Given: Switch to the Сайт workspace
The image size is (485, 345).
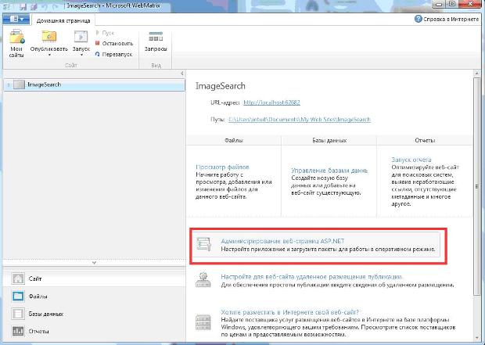Looking at the screenshot, I should 95,279.
